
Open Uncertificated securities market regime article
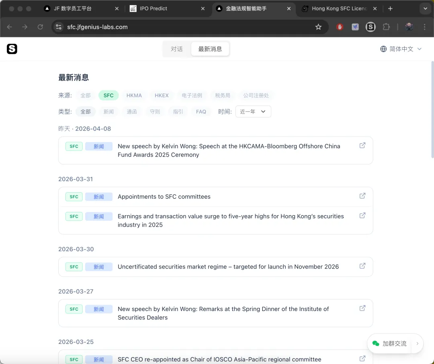coord(228,267)
